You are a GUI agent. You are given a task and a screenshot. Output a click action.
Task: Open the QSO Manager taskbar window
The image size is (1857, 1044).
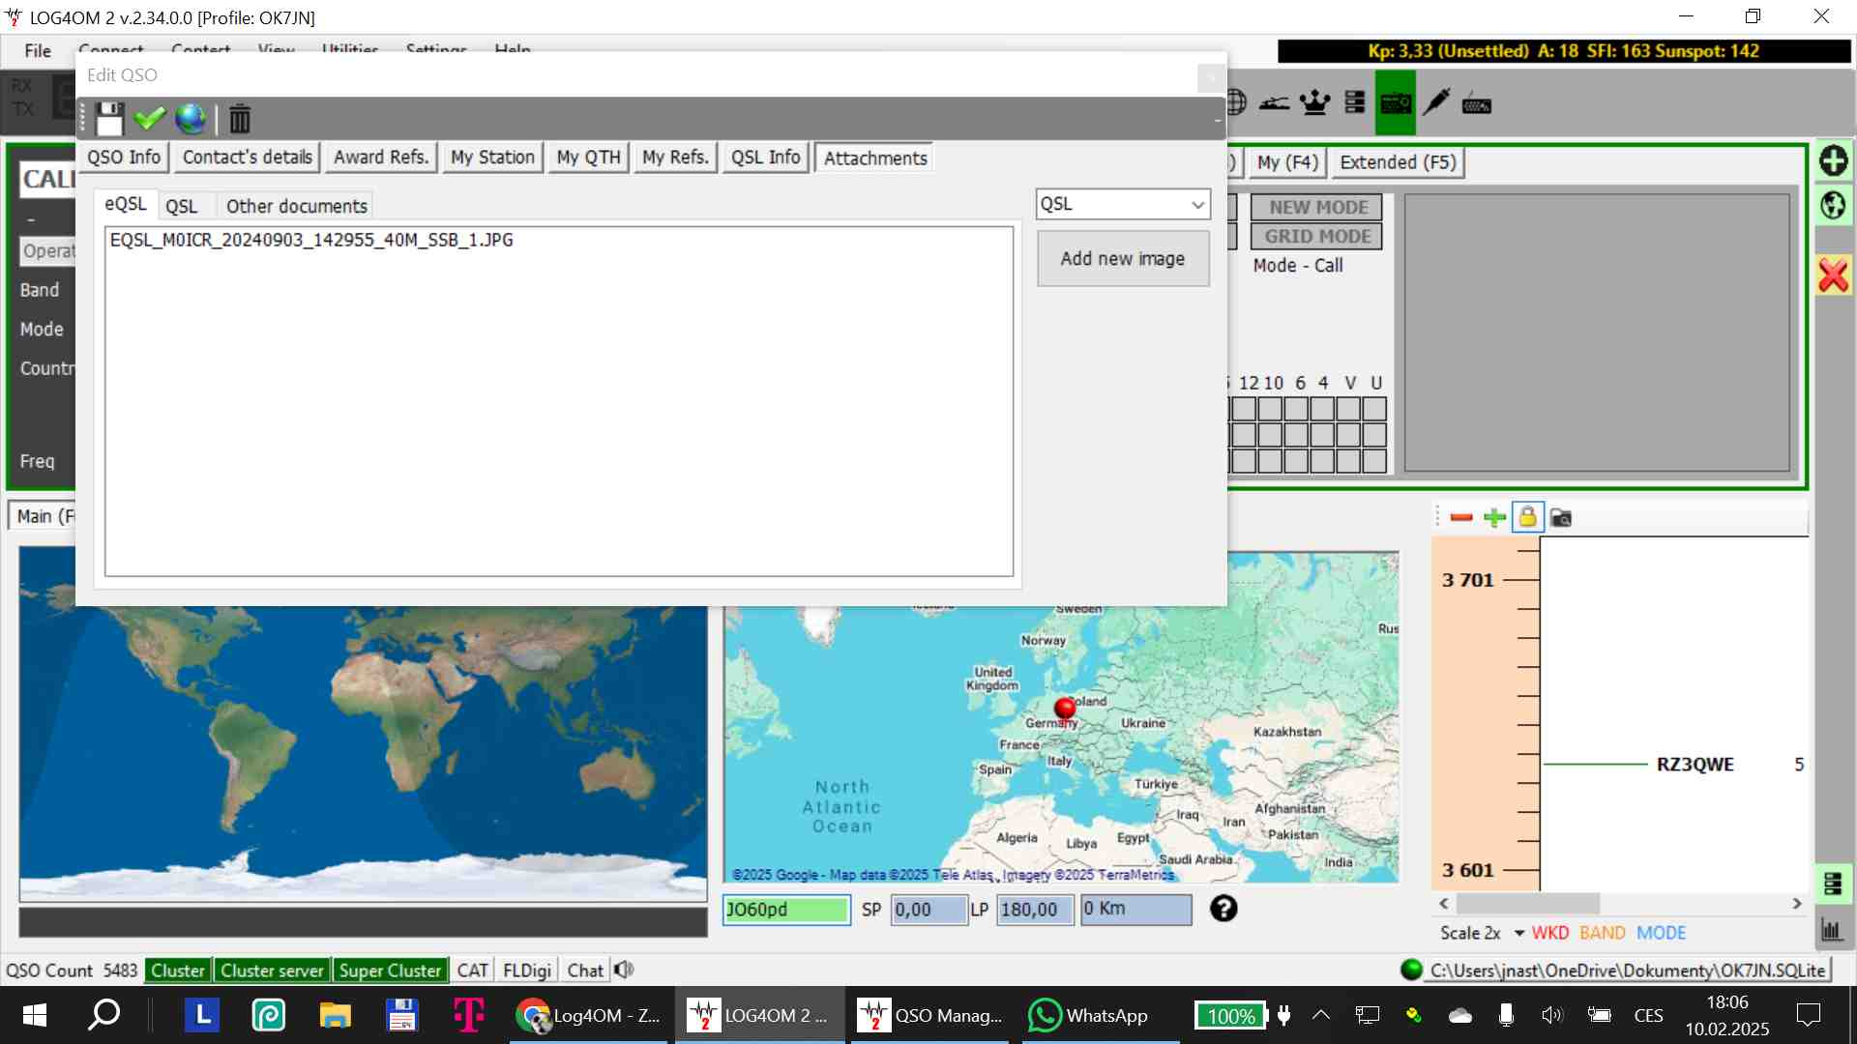point(930,1015)
